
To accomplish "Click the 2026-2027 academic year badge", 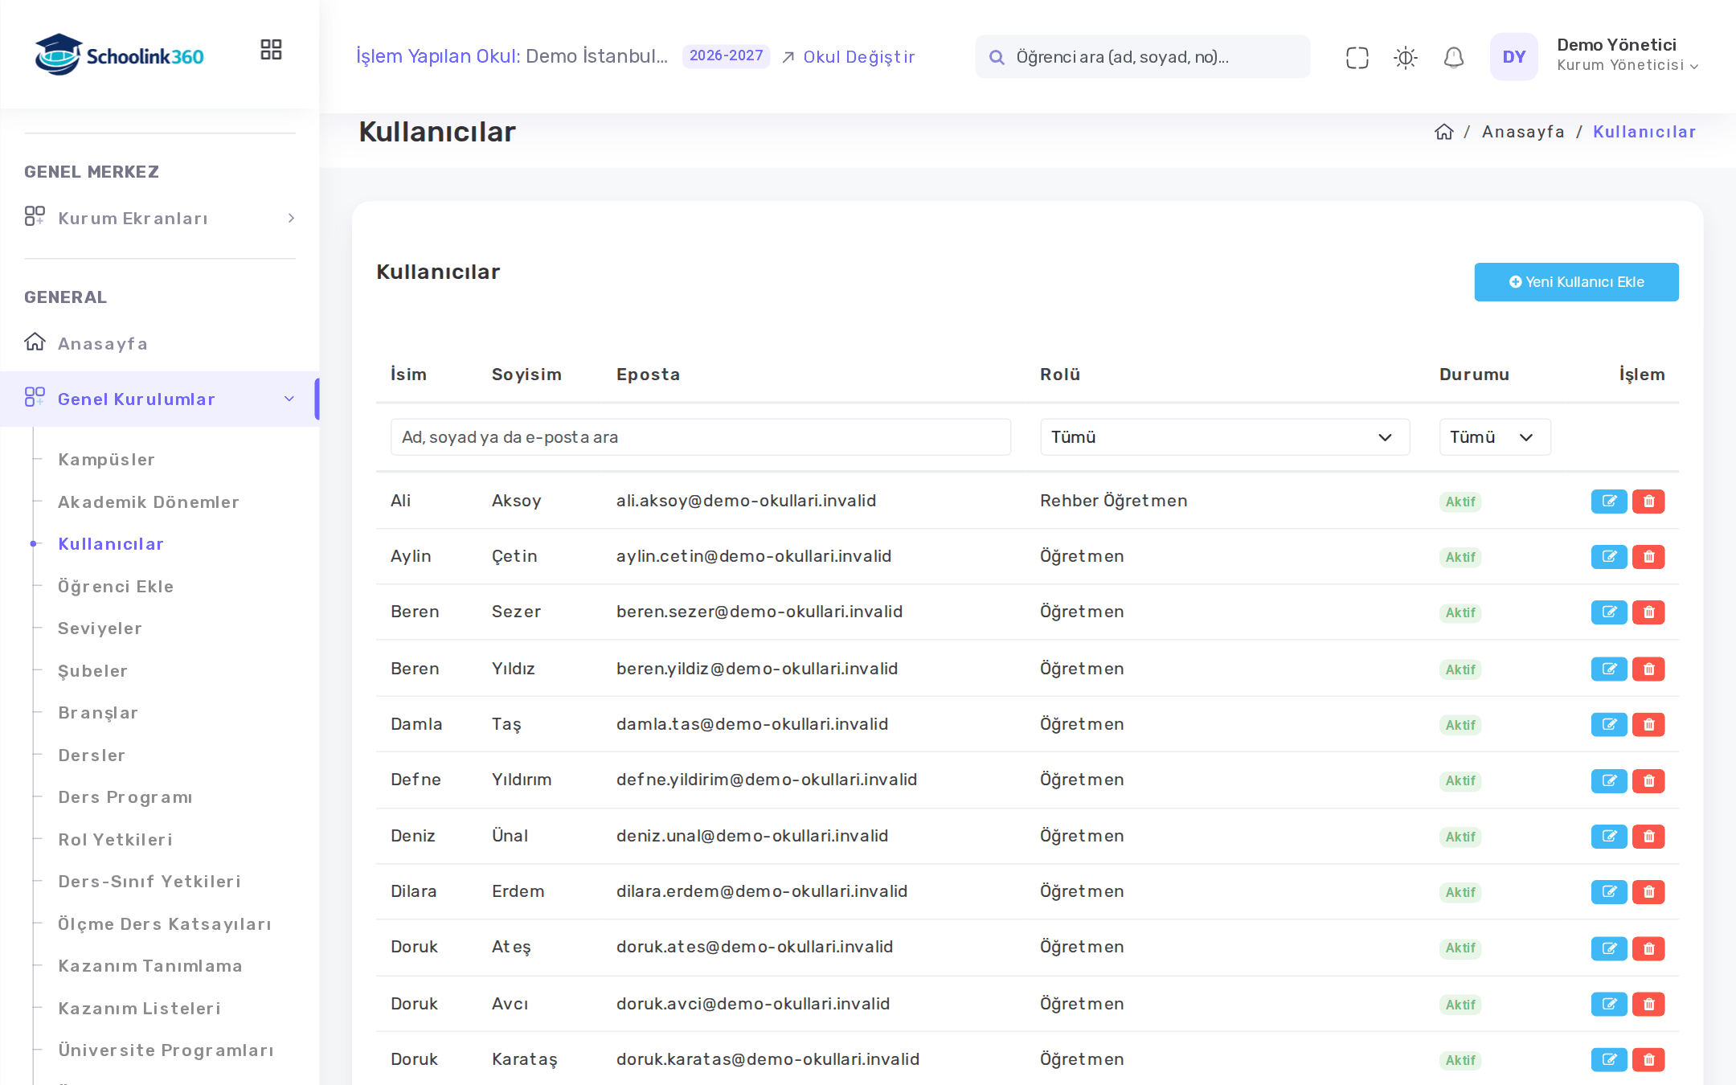I will (726, 56).
